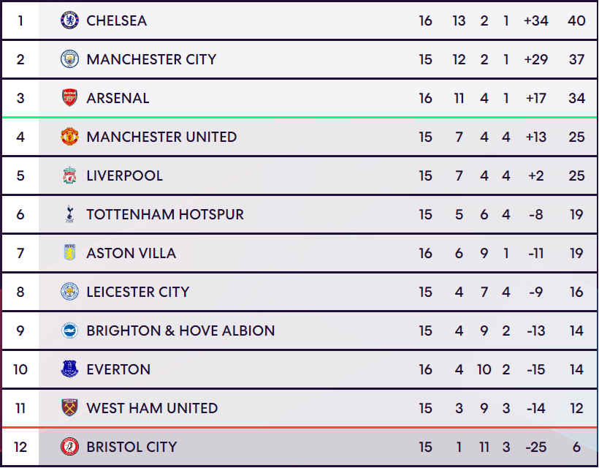The image size is (599, 468).
Task: Select the BRISTOL CITY team name
Action: 131,447
